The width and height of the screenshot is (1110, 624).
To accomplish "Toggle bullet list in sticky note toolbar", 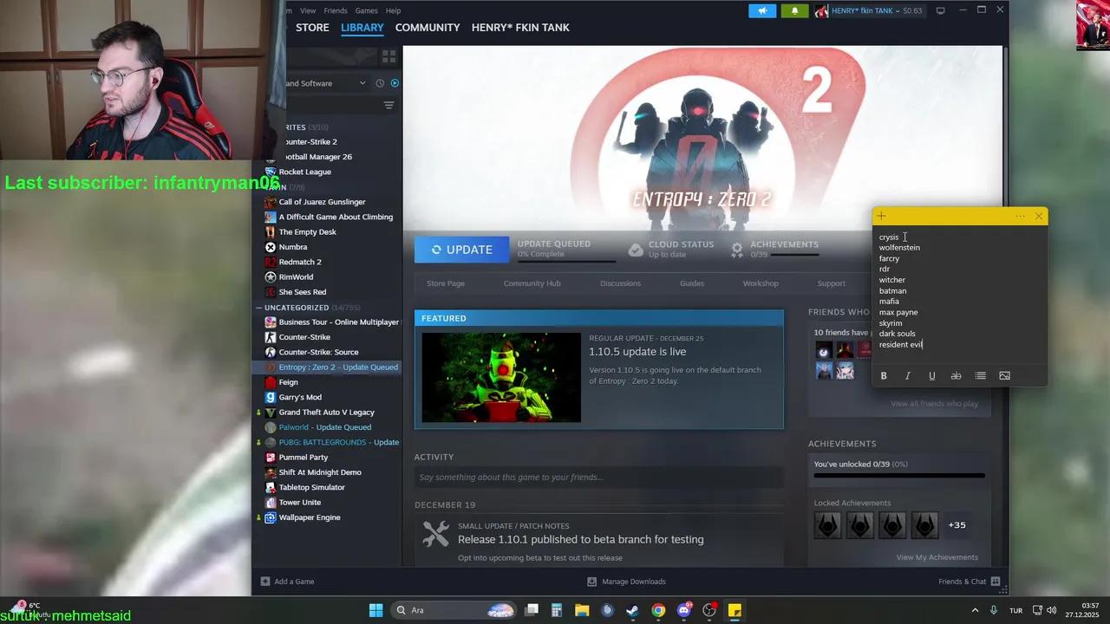I will click(x=980, y=376).
